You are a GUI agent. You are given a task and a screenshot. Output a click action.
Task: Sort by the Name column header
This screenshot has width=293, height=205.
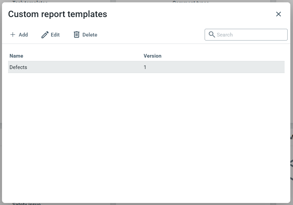pyautogui.click(x=16, y=56)
